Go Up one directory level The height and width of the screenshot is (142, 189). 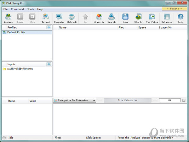click(85, 18)
